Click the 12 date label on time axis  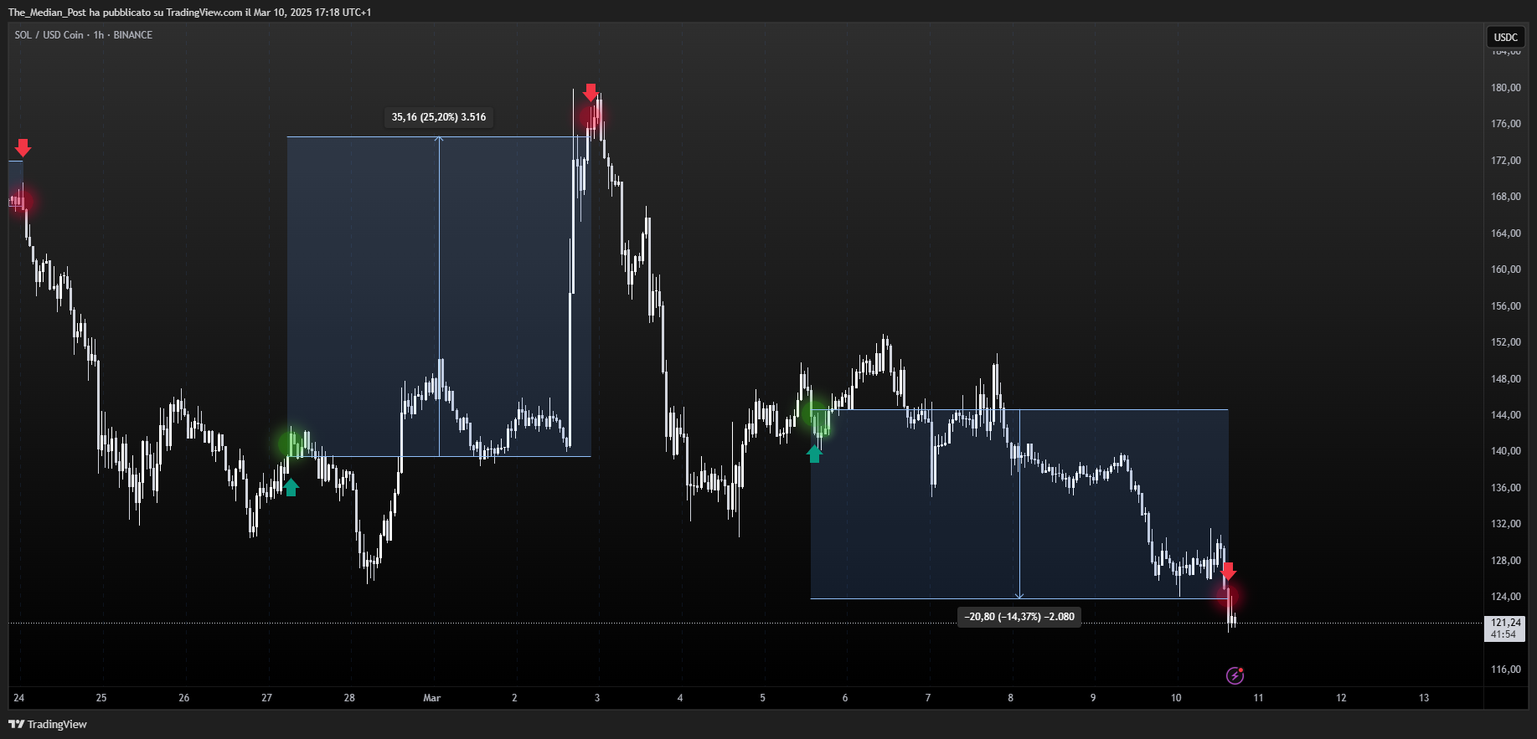[x=1341, y=698]
